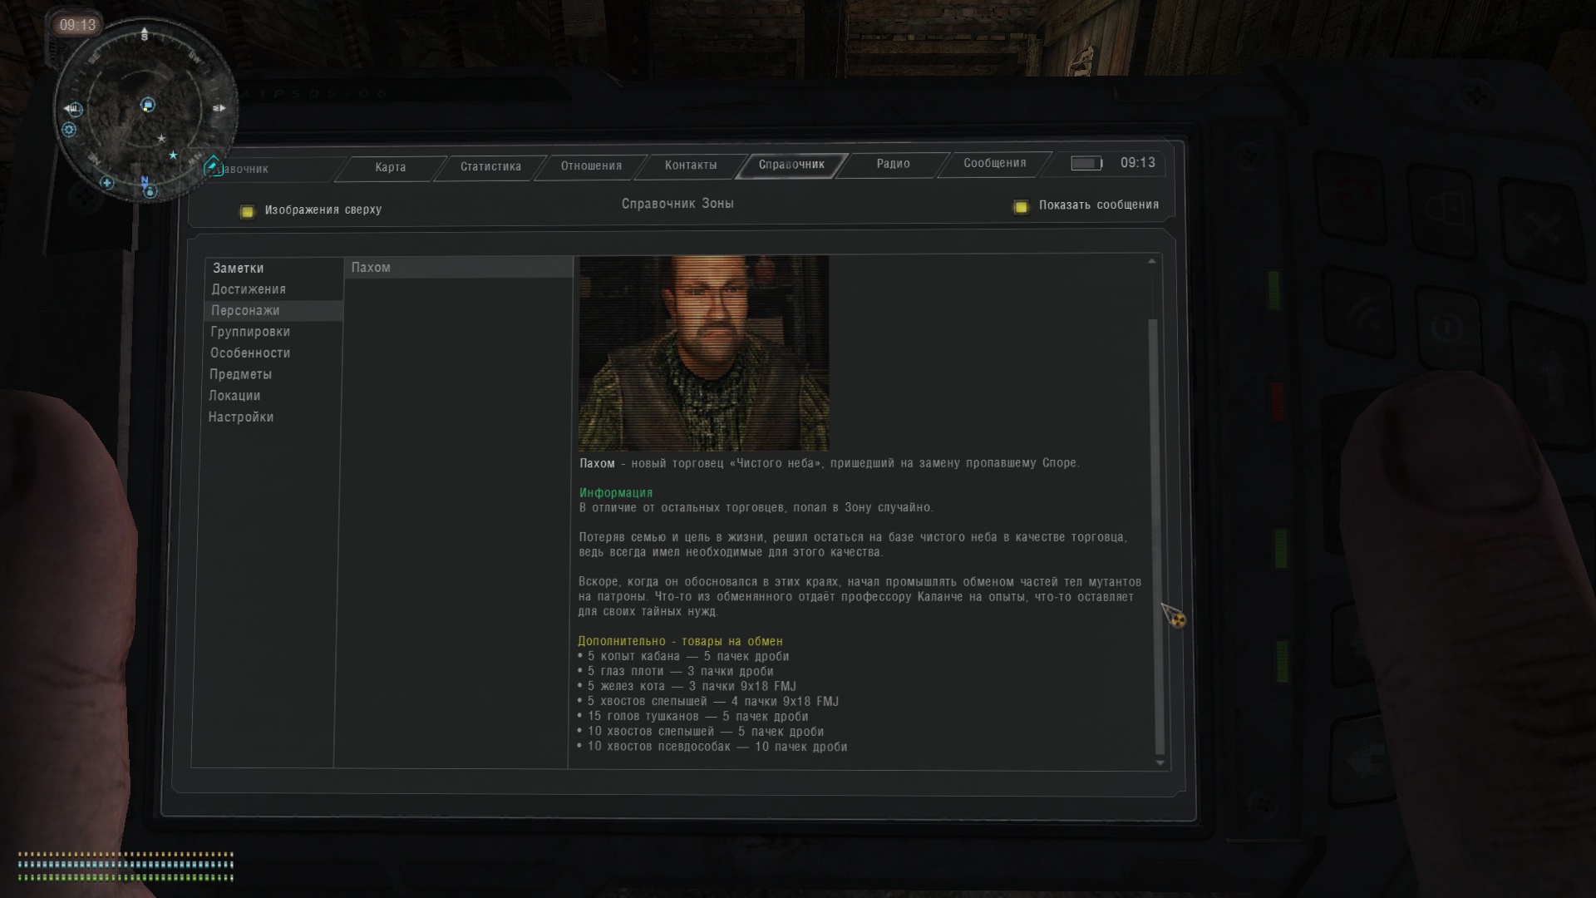
Task: Toggle the Изображения сверху checkbox
Action: tap(247, 211)
